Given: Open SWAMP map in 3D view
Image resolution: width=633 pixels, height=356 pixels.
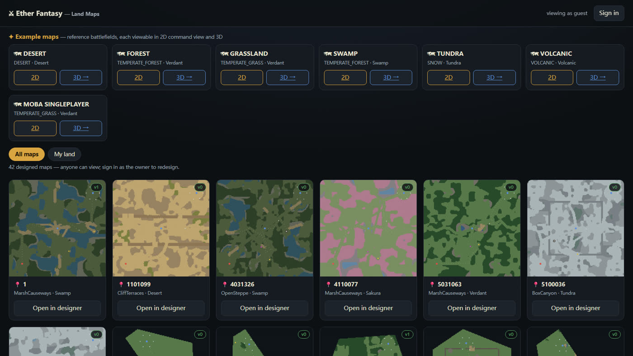Looking at the screenshot, I should (x=391, y=77).
